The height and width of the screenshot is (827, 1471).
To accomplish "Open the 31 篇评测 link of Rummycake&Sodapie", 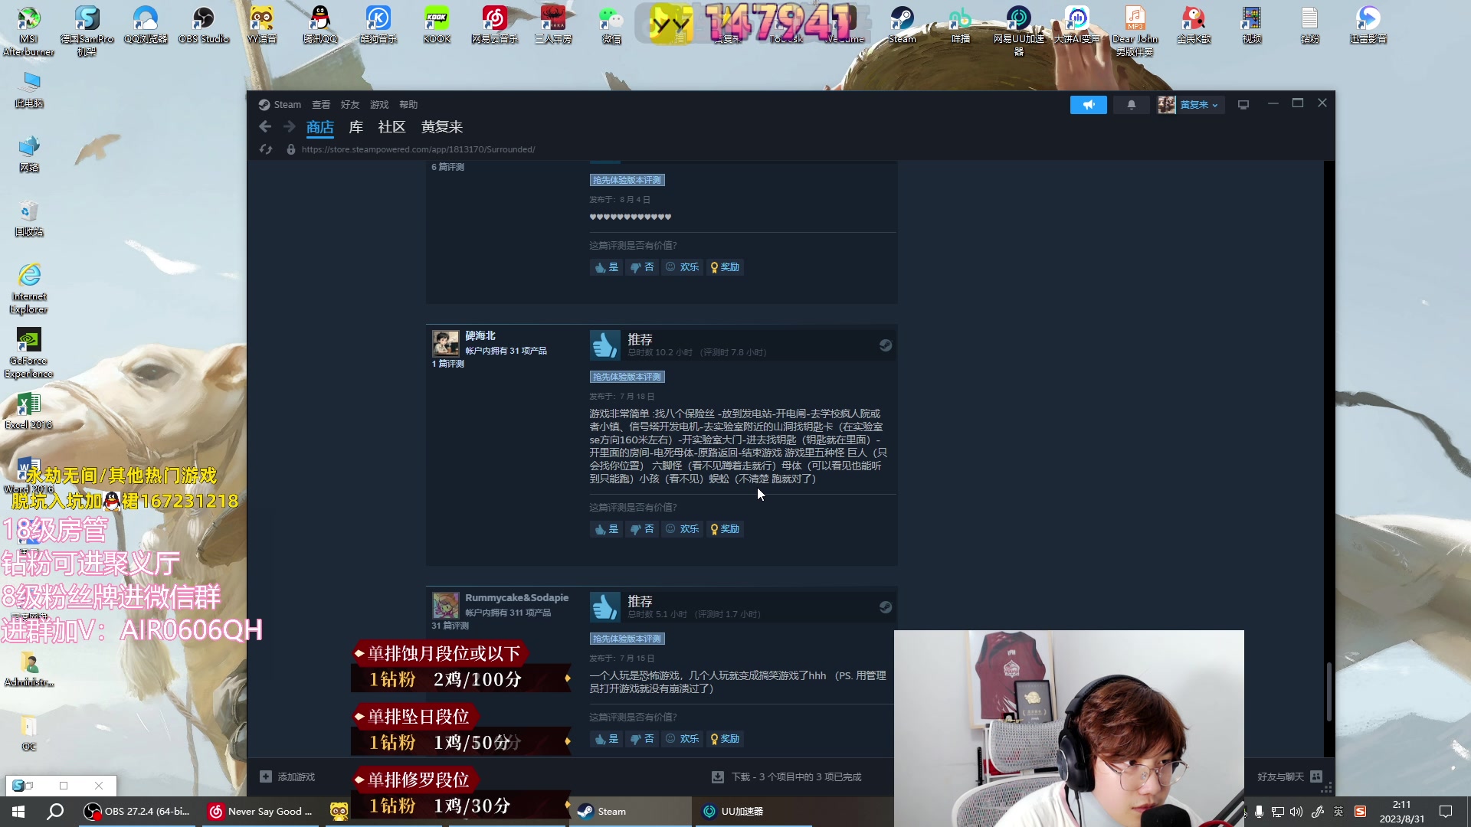I will (x=450, y=626).
